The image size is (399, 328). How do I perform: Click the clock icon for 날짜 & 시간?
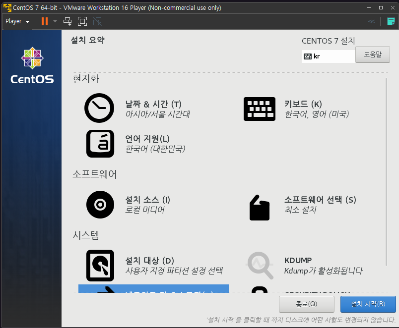point(99,108)
